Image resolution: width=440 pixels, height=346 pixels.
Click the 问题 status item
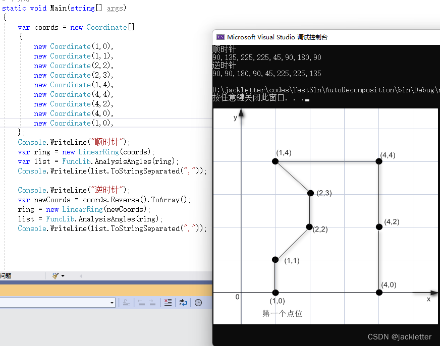pos(6,276)
